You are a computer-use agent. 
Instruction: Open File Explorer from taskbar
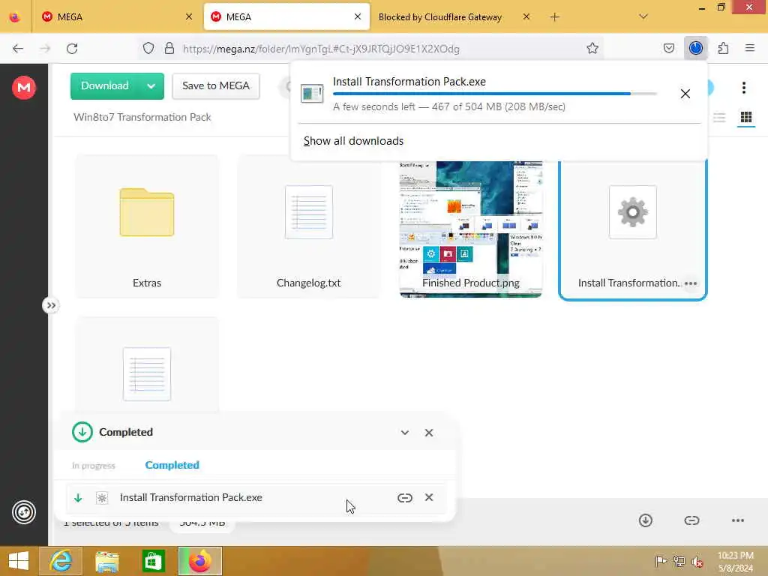(x=106, y=561)
